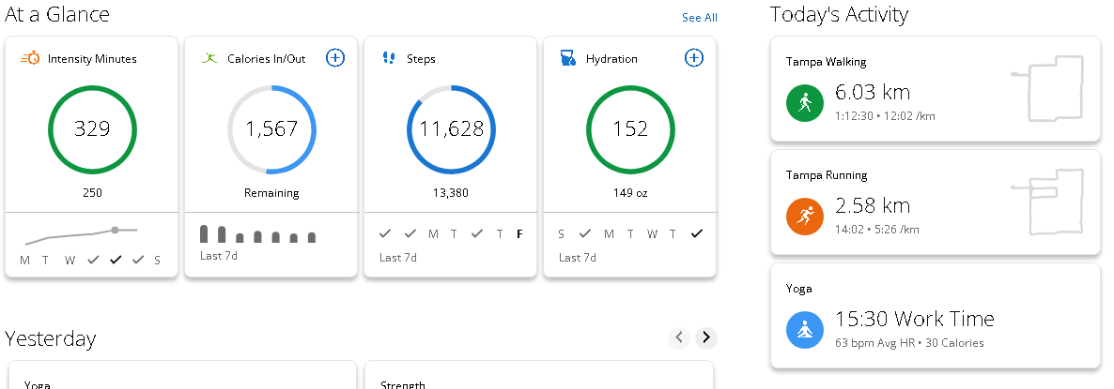1114x389 pixels.
Task: Open the orange running activity icon
Action: coord(805,217)
